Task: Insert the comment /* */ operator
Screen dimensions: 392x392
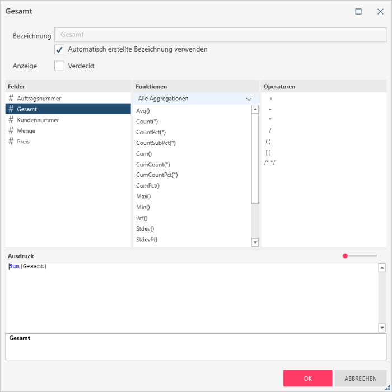Action: click(x=270, y=163)
